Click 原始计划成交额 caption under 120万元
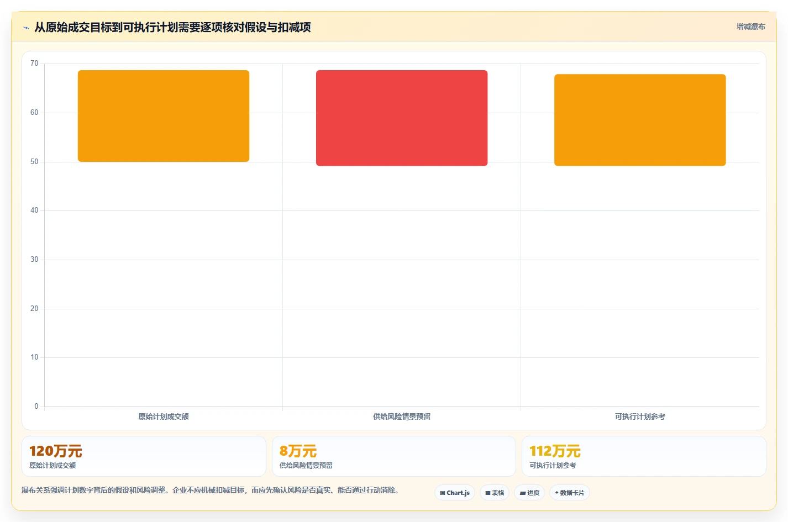 (52, 466)
